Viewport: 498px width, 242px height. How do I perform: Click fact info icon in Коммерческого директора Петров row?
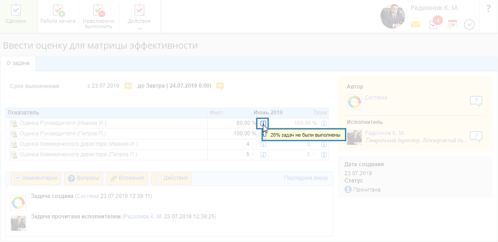coord(263,155)
